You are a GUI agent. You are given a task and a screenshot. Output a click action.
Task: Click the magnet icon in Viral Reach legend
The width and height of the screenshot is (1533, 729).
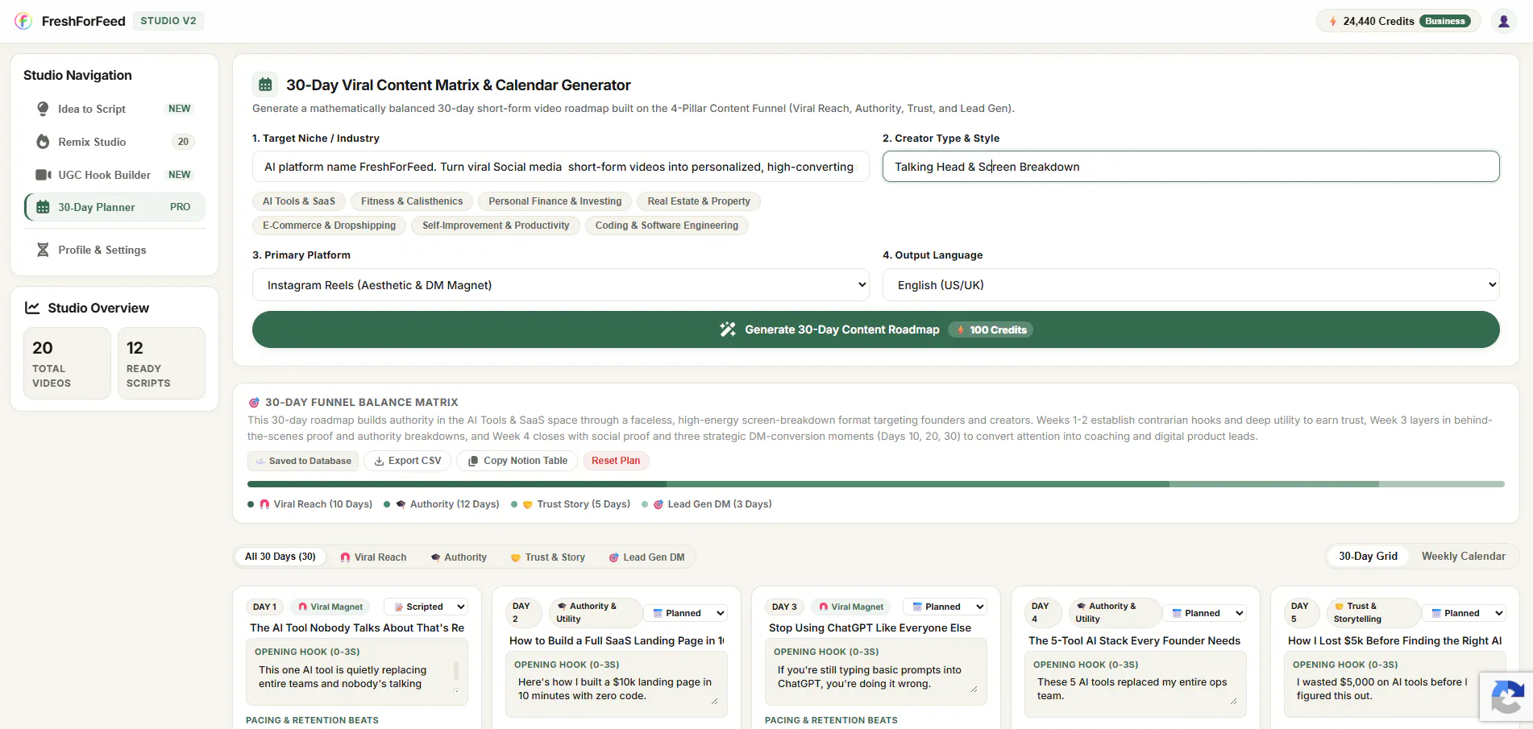[x=264, y=504]
